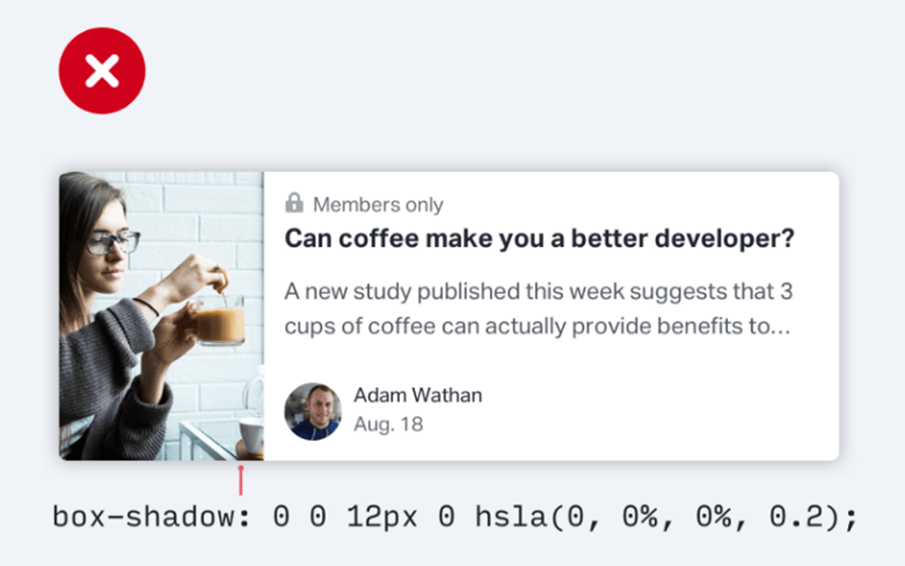Click the red X error icon
The height and width of the screenshot is (566, 905).
[102, 71]
